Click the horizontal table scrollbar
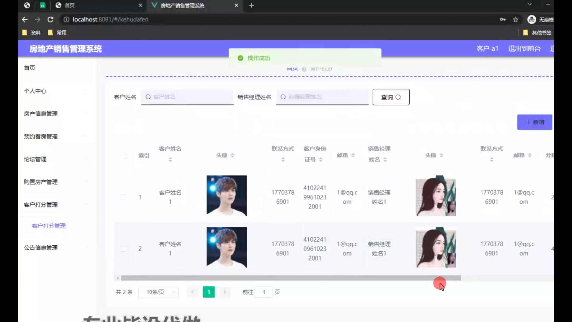 click(x=291, y=278)
